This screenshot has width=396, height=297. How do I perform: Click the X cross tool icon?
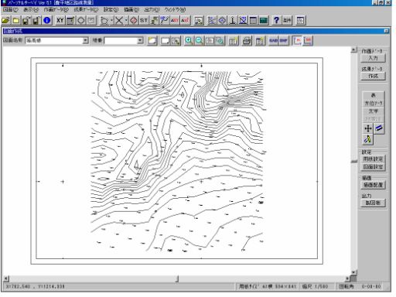pyautogui.click(x=119, y=20)
